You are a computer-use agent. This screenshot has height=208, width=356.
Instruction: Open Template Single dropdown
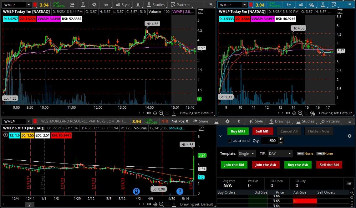(x=247, y=153)
